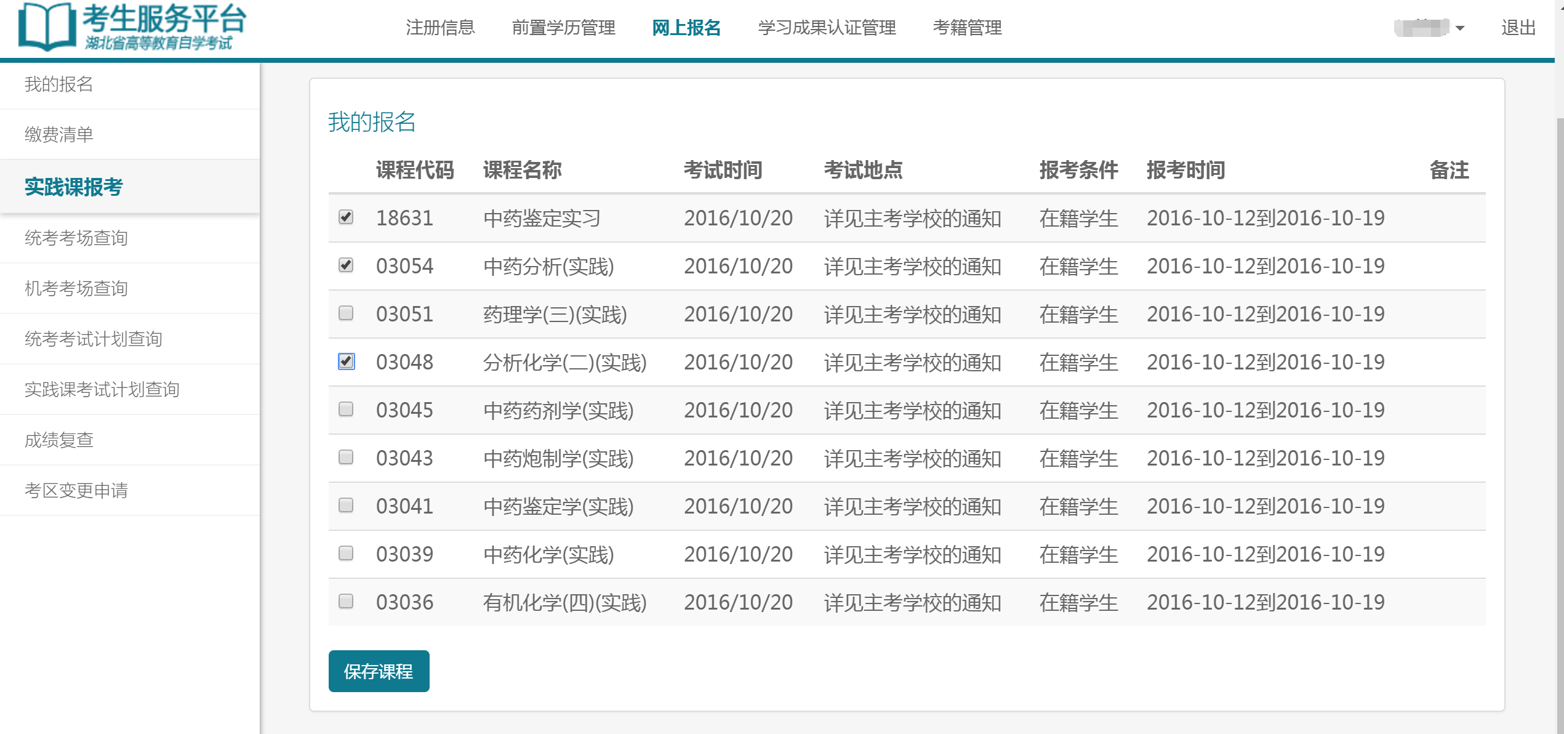The image size is (1564, 734).
Task: Uncheck course 18631 中药鉴定实习
Action: tap(346, 217)
